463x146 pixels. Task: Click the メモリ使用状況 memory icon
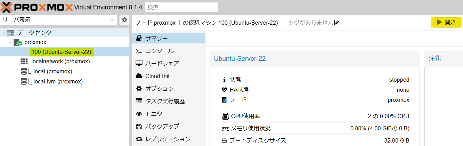pos(225,128)
